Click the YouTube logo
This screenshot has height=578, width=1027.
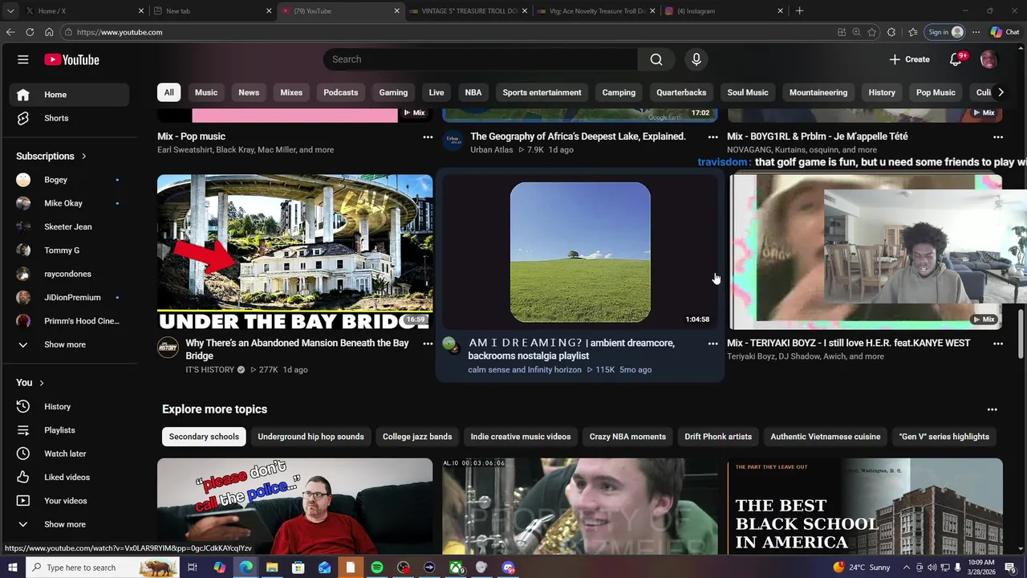point(71,59)
